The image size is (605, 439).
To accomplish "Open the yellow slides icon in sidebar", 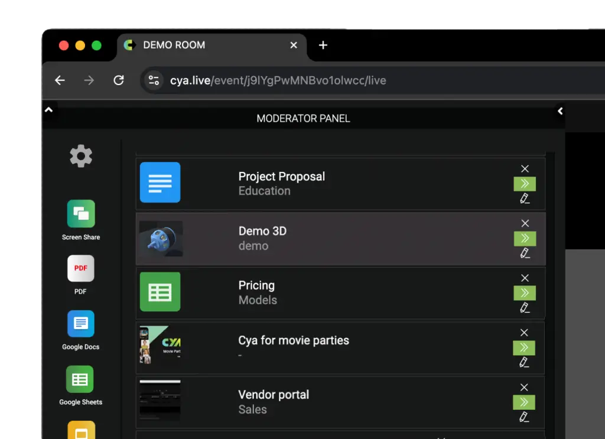I will point(81,430).
